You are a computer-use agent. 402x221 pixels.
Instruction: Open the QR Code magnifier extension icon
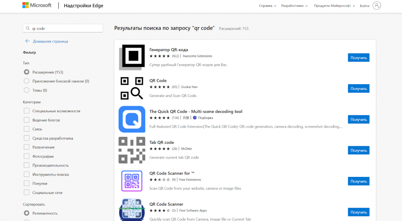point(132,88)
